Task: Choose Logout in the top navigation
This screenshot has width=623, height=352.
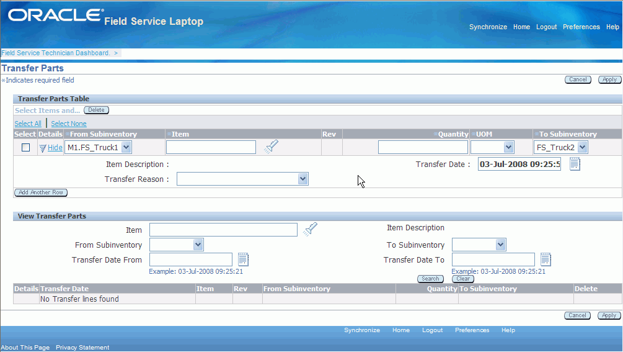Action: coord(546,27)
